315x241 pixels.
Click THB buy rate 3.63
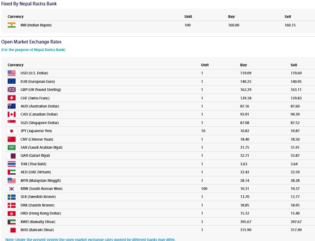coord(244,164)
